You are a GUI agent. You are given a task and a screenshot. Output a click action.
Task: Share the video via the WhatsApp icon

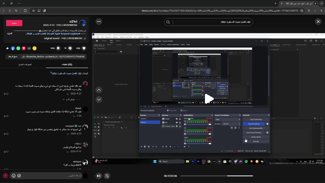tap(18, 48)
